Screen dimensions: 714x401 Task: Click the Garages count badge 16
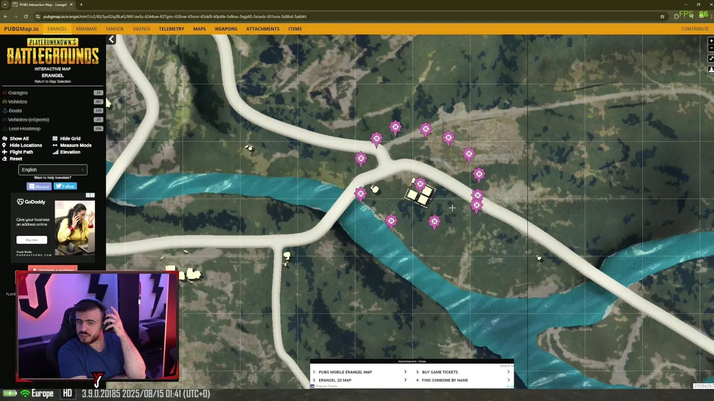click(x=99, y=93)
